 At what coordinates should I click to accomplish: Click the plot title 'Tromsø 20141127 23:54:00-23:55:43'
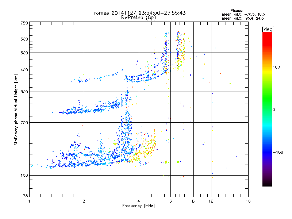pyautogui.click(x=139, y=13)
